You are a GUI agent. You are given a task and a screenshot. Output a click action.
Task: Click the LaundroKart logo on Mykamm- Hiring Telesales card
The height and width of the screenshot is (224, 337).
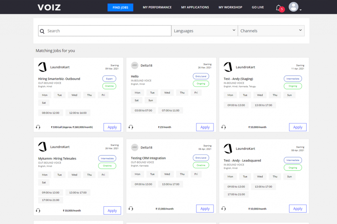click(x=42, y=147)
